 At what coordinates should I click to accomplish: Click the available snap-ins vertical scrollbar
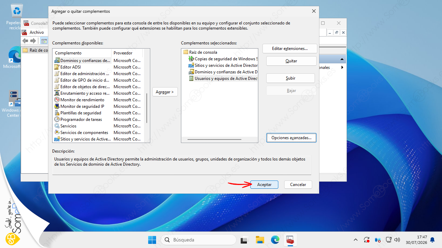(x=147, y=96)
